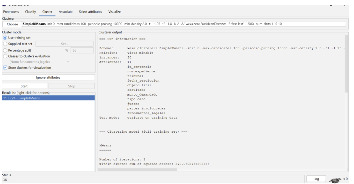Click the Attributes count value 11
This screenshot has height=184, width=354.
pos(129,62)
